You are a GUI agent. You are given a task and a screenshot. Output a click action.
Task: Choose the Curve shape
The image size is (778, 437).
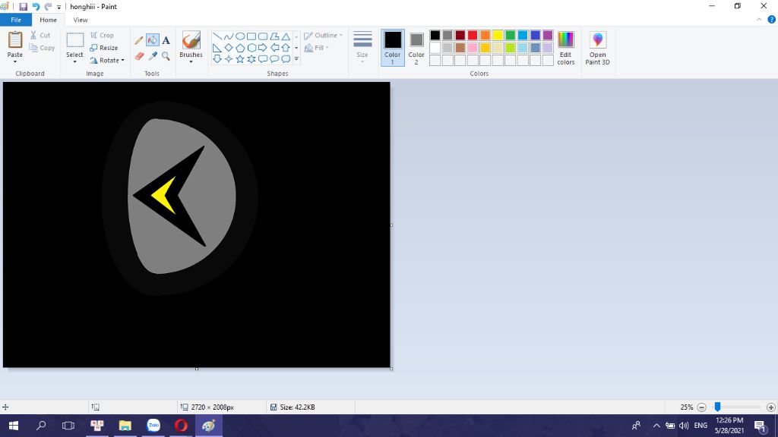[x=228, y=36]
